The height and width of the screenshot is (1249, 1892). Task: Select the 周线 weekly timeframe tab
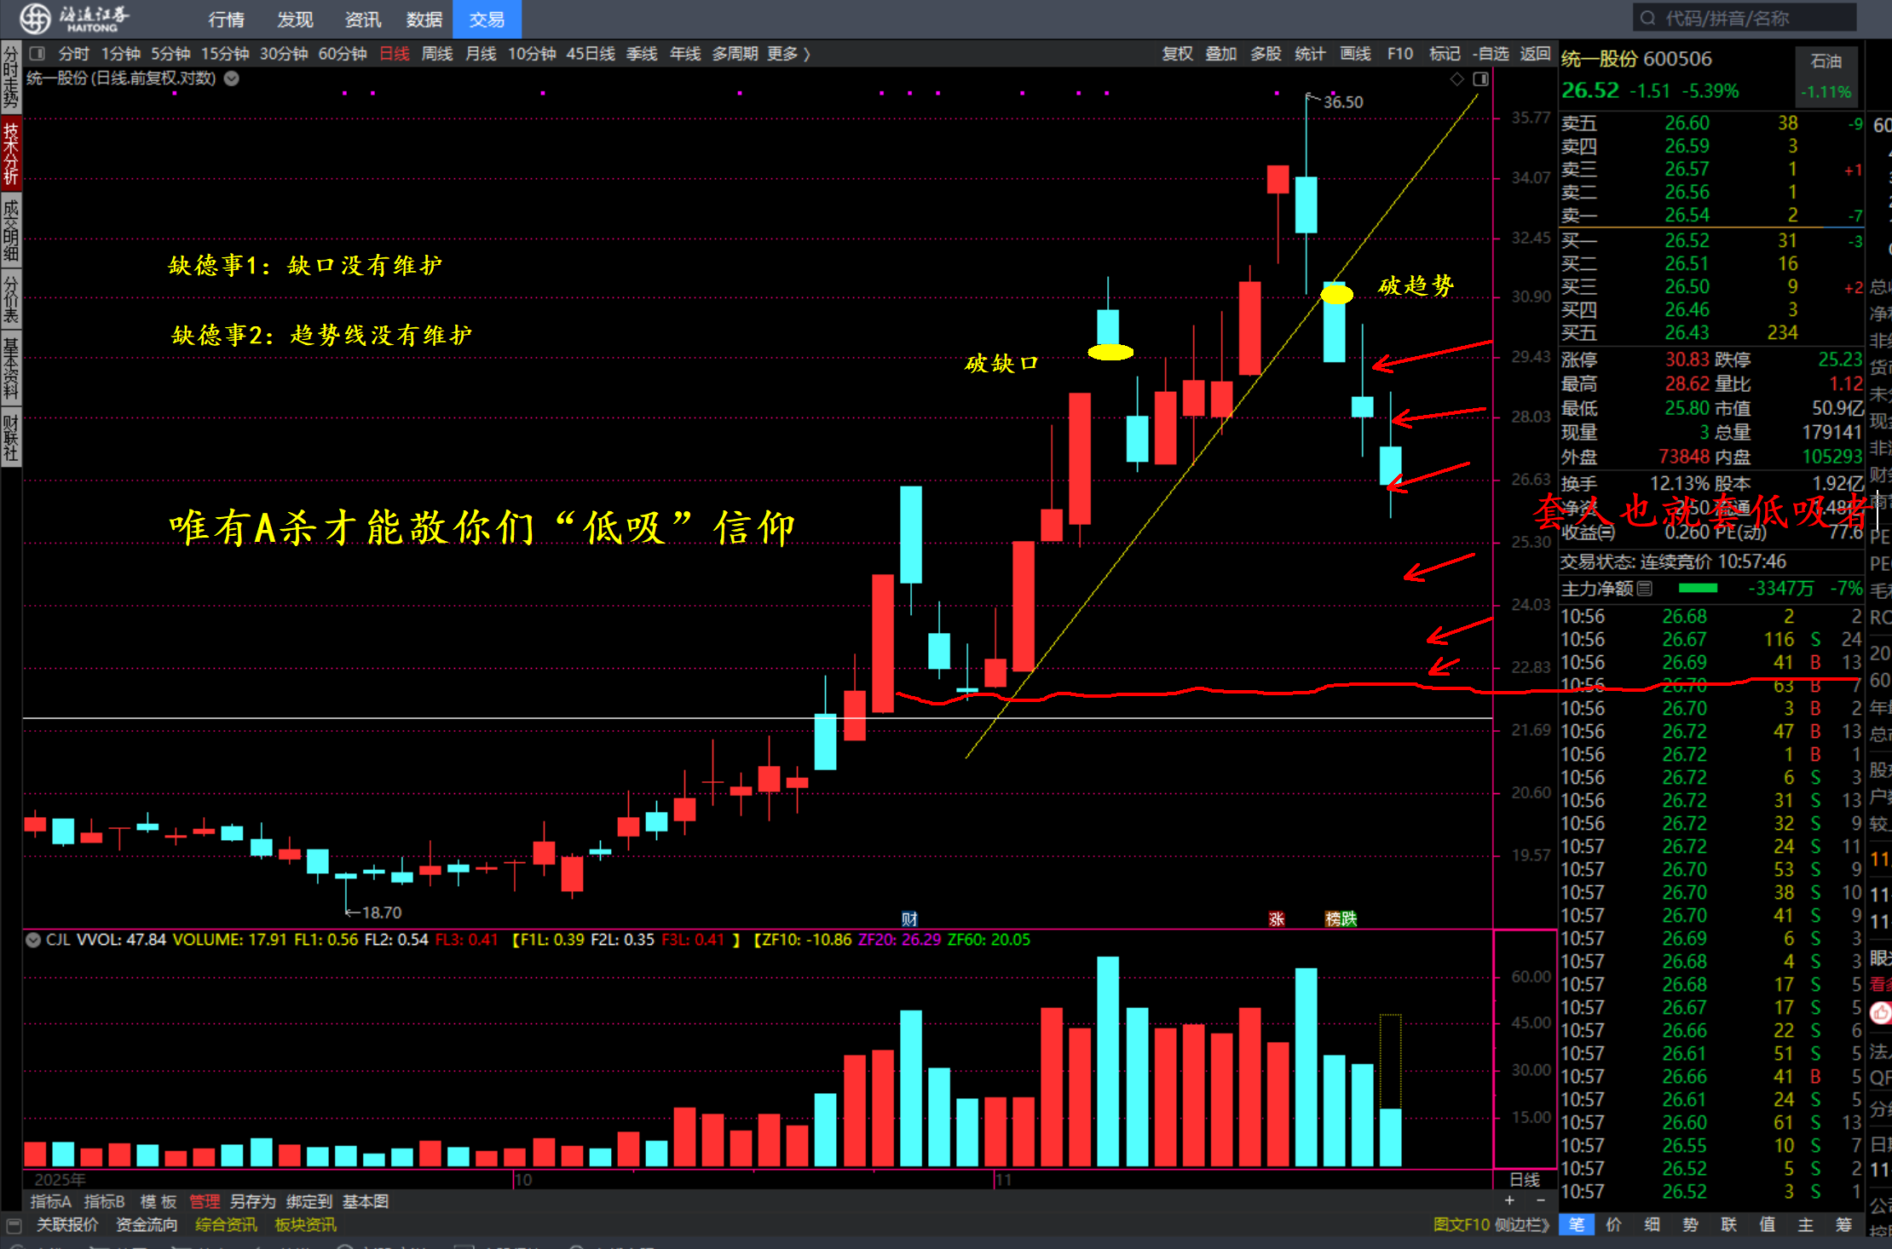[437, 54]
